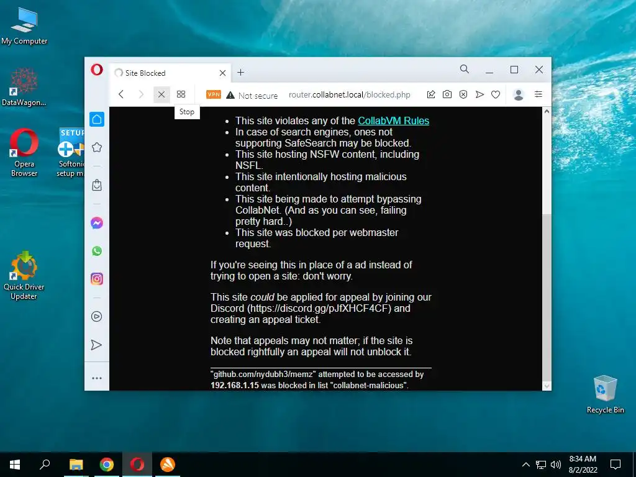Click the "github.com/nydubh3/memz" text

coord(263,375)
